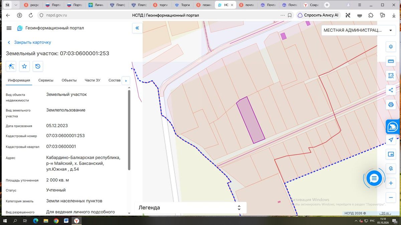This screenshot has width=401, height=225.
Task: Select the Состав tab
Action: (115, 80)
